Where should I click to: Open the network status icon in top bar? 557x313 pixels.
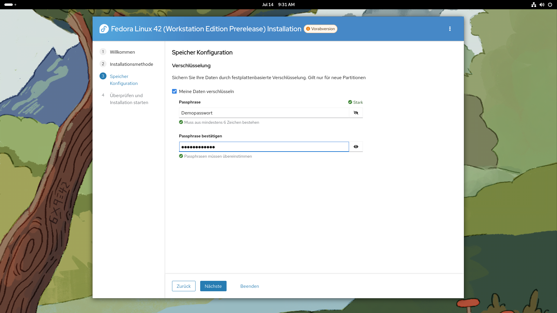pyautogui.click(x=534, y=5)
